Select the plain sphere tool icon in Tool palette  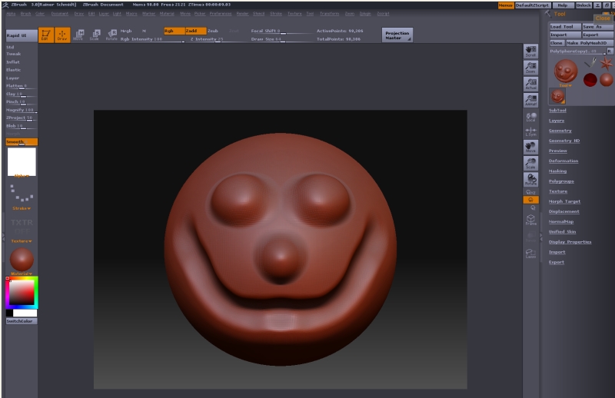pyautogui.click(x=606, y=80)
